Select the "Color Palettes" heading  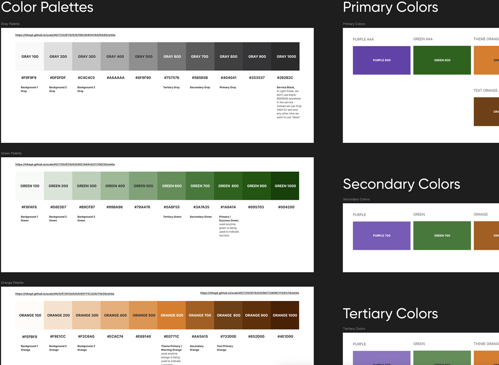47,7
